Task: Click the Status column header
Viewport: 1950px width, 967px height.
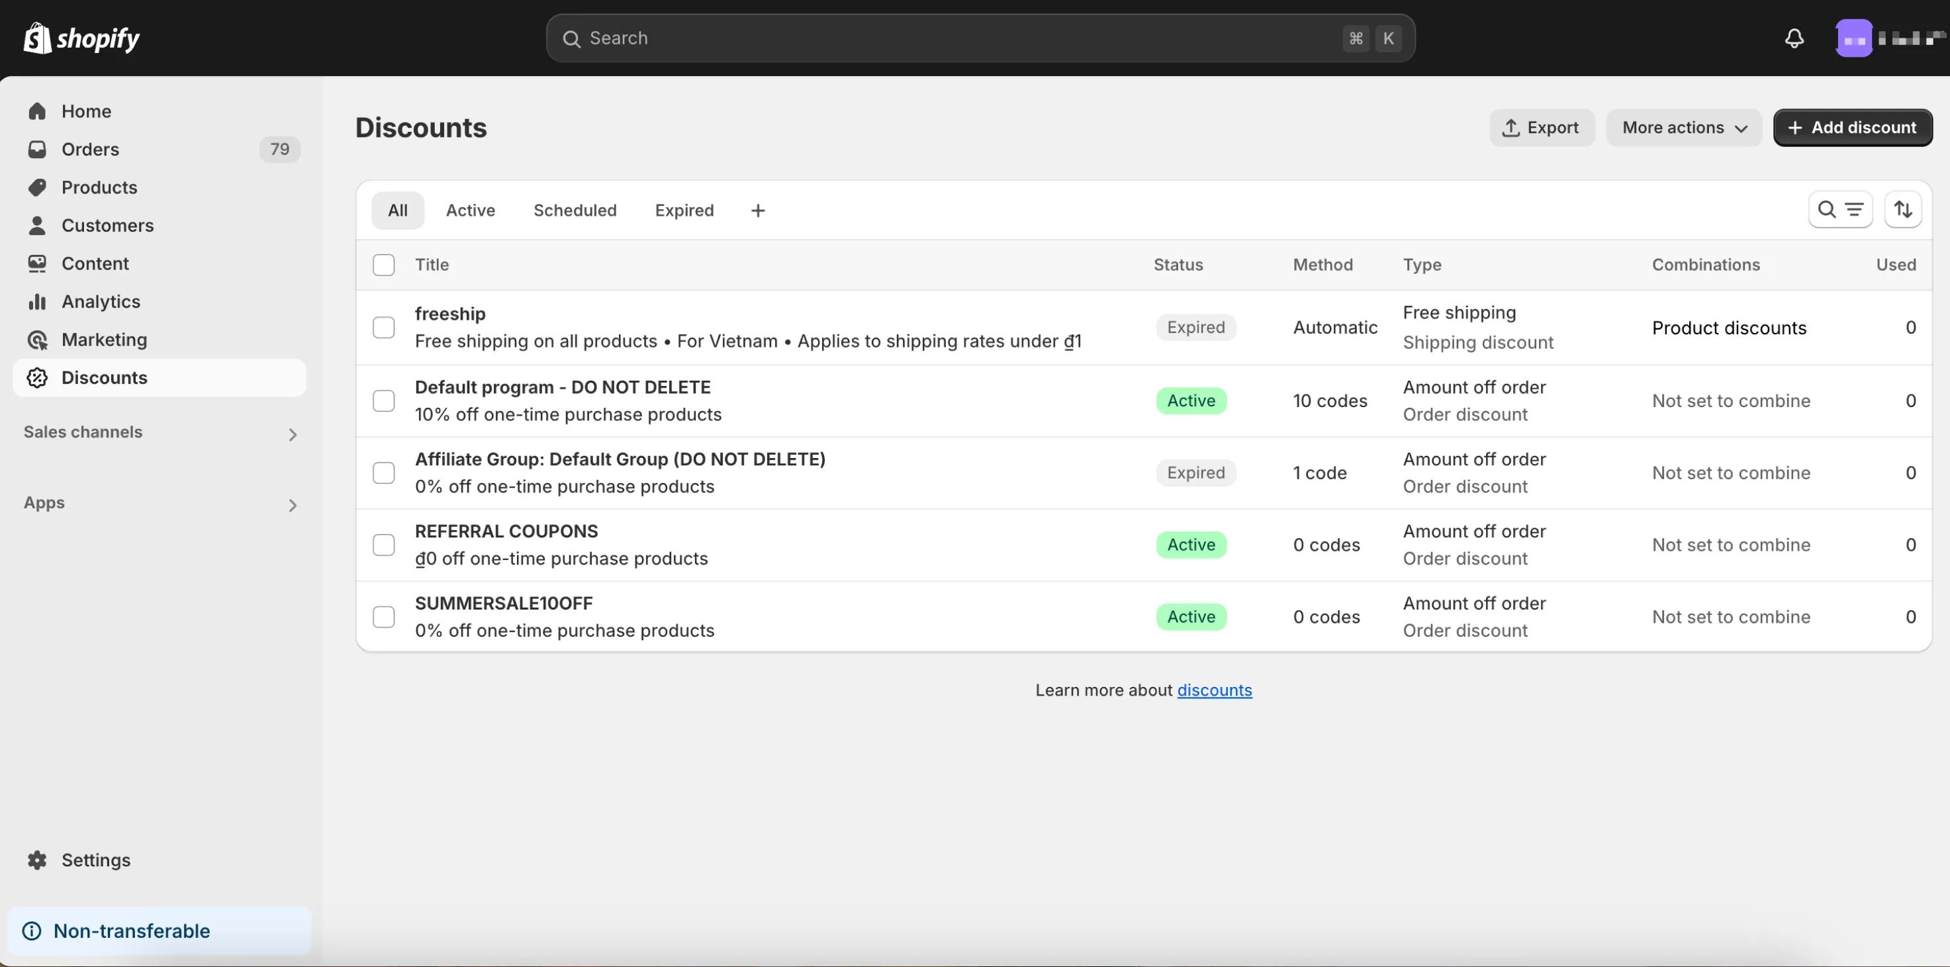Action: point(1178,265)
